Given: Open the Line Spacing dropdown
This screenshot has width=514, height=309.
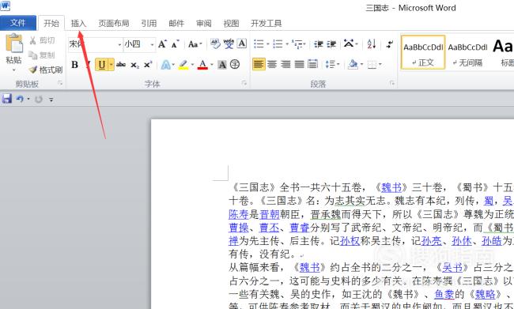Looking at the screenshot, I should click(x=332, y=65).
